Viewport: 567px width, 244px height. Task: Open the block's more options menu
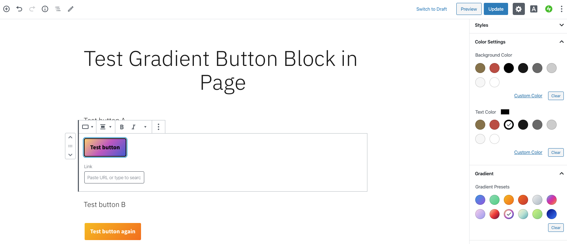click(x=159, y=127)
